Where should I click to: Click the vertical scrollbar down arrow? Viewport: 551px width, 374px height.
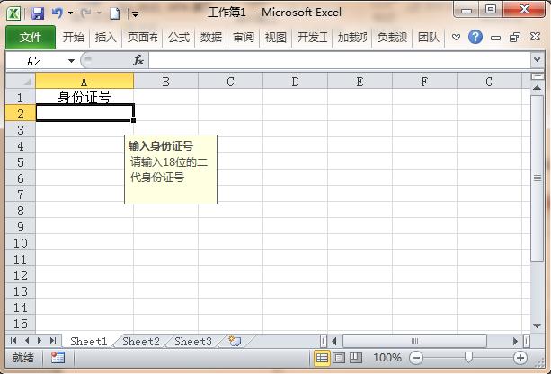point(537,326)
